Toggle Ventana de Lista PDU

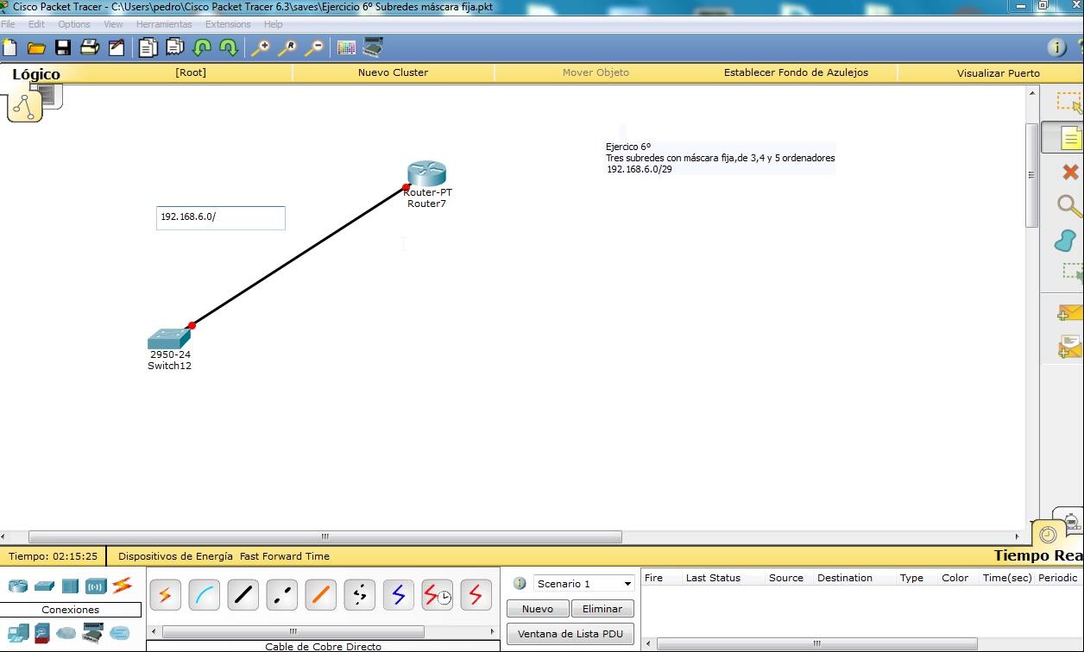570,634
